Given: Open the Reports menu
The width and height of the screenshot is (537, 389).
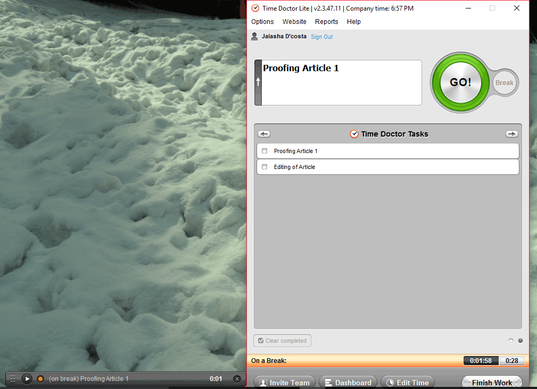Looking at the screenshot, I should pyautogui.click(x=326, y=22).
